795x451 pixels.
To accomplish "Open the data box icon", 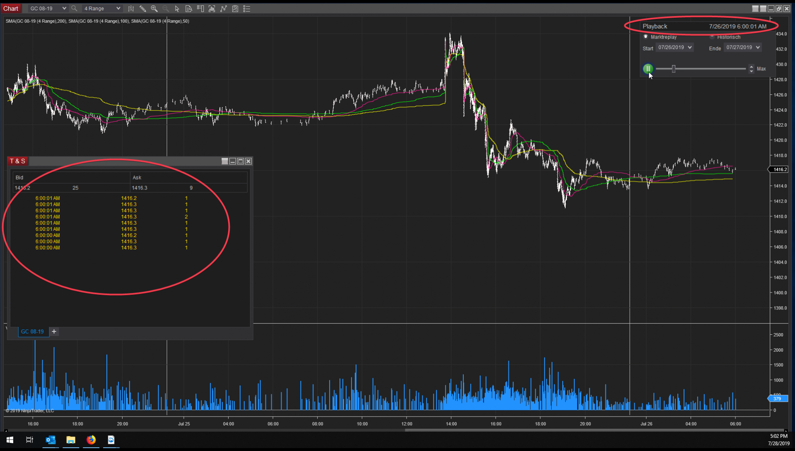I will click(x=189, y=8).
